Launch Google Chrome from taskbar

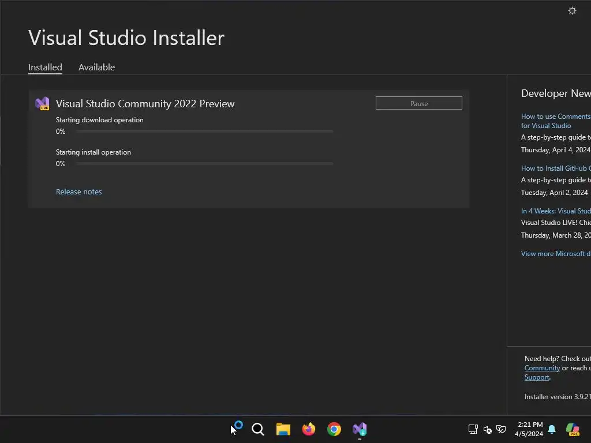pos(334,429)
